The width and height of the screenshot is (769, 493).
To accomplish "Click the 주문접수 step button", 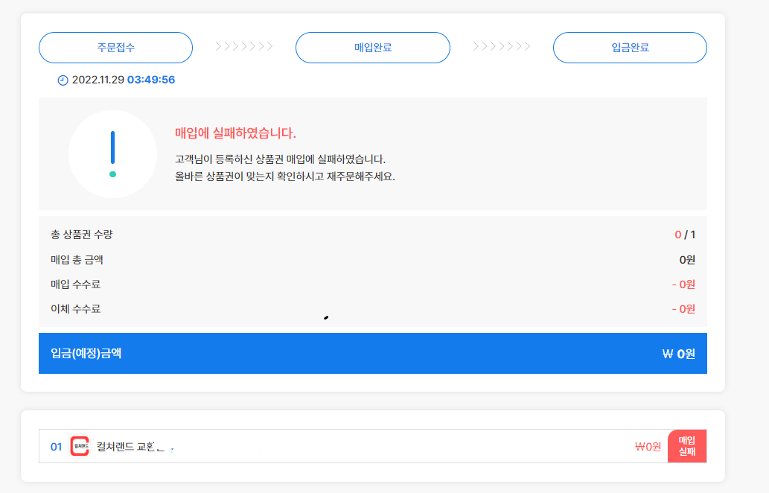I will point(115,48).
